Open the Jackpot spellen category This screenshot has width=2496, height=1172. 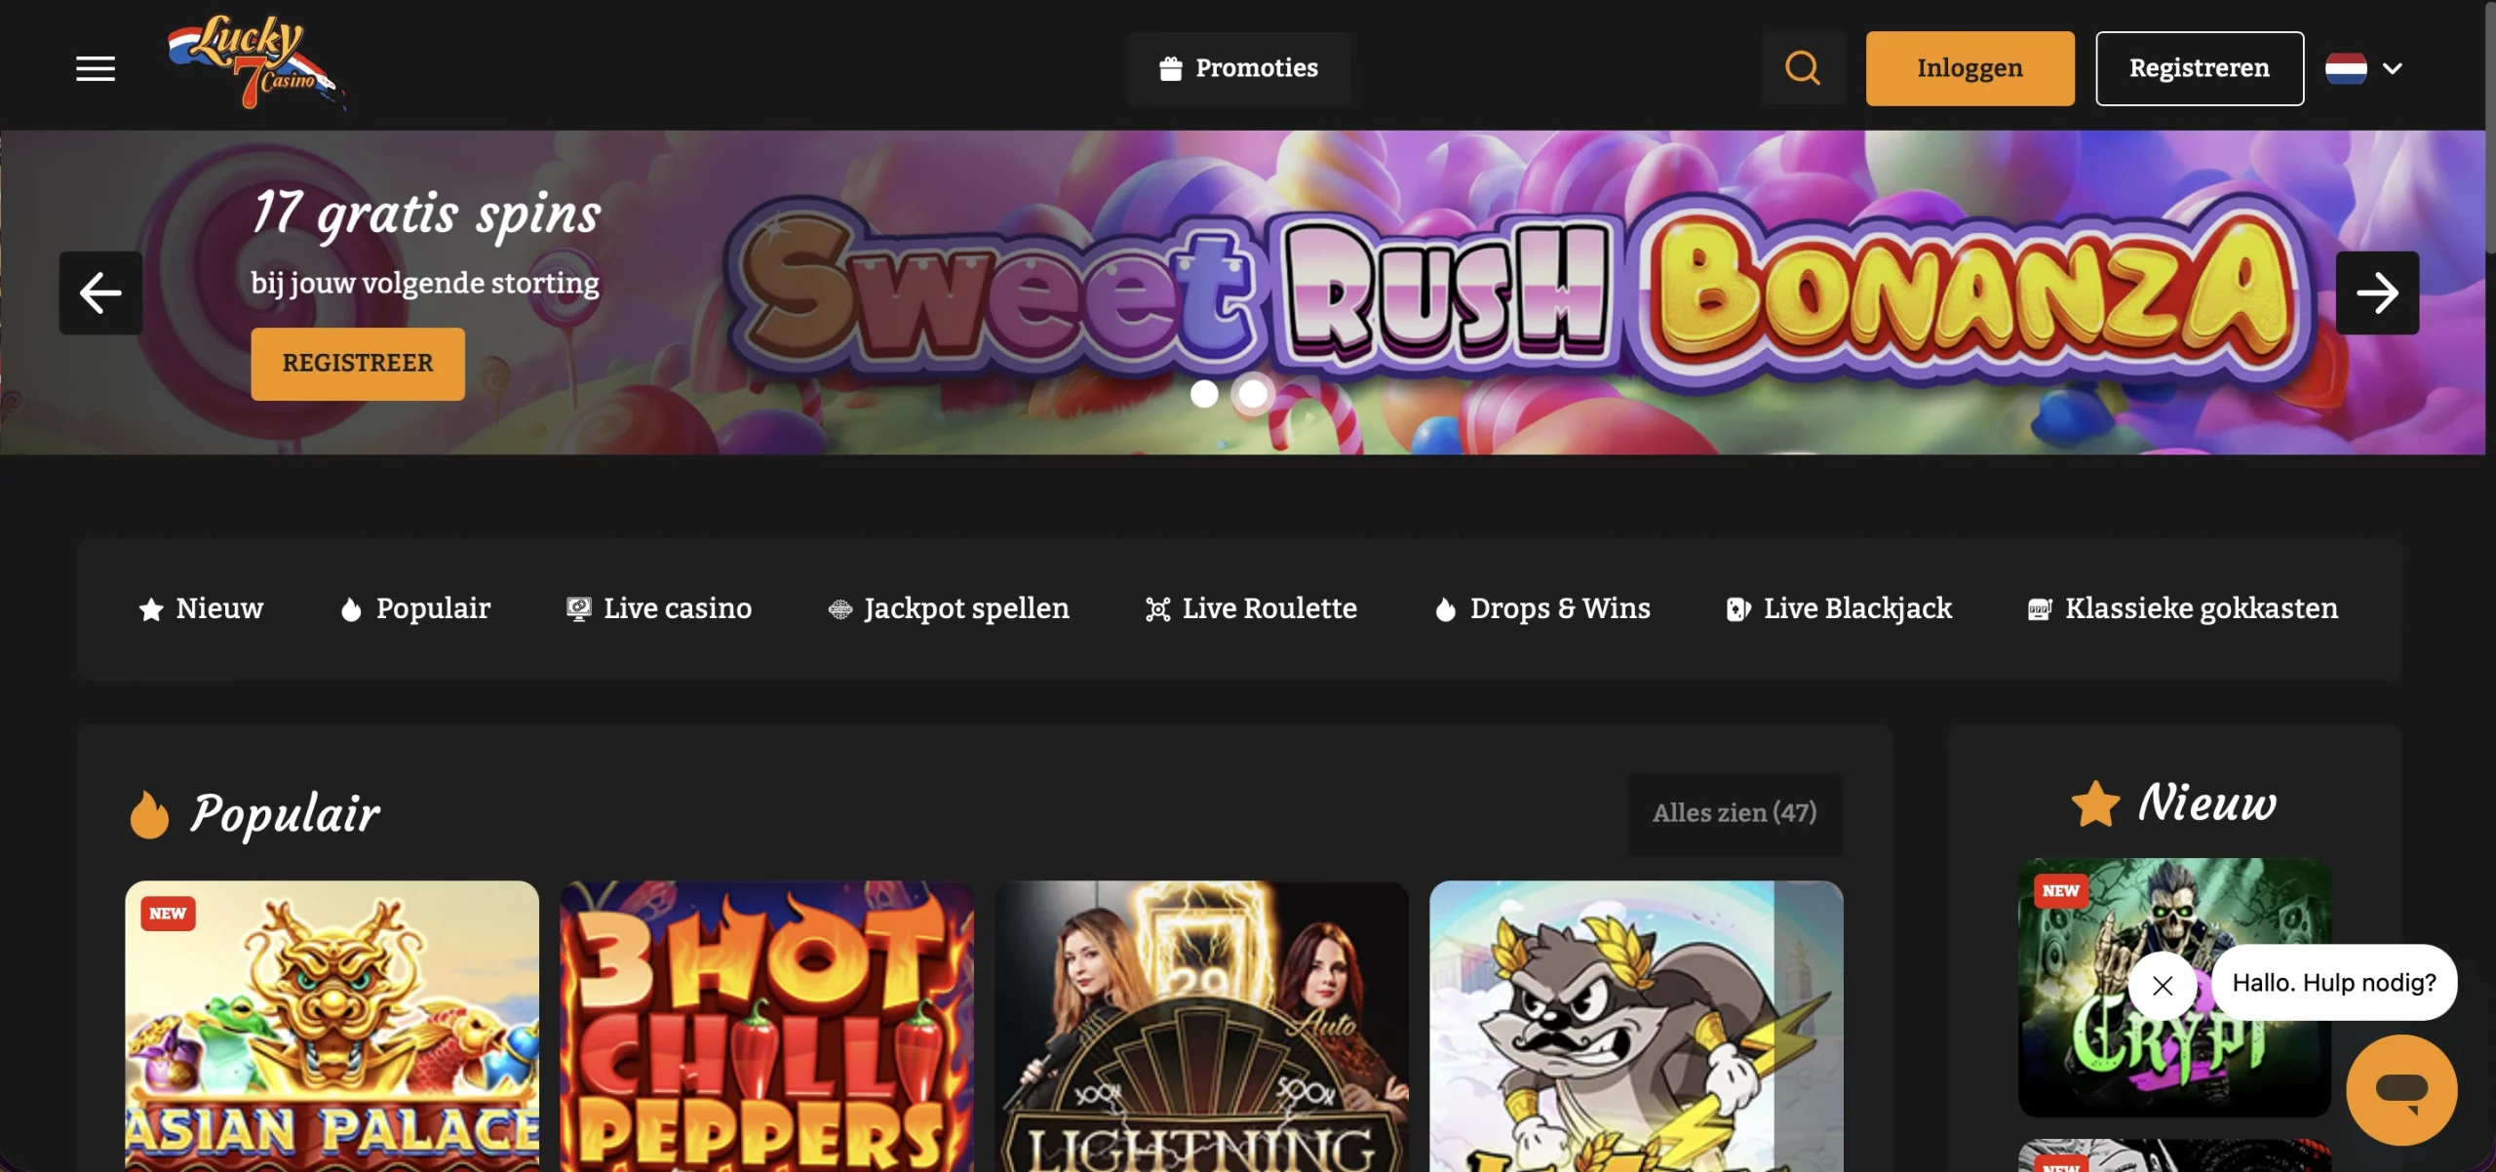point(949,608)
